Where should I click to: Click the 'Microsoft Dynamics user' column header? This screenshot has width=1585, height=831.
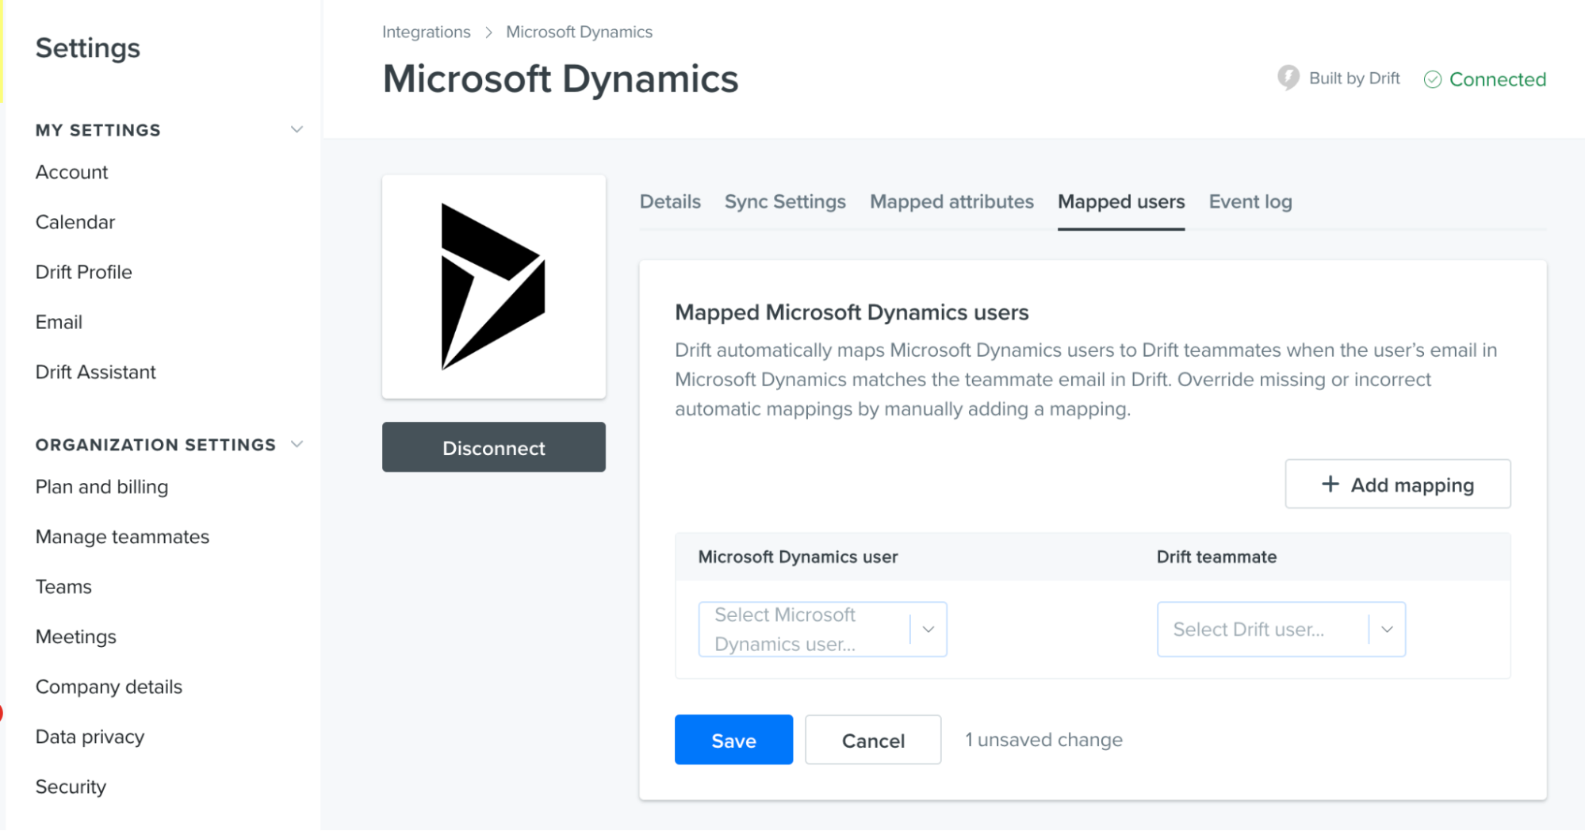click(798, 557)
